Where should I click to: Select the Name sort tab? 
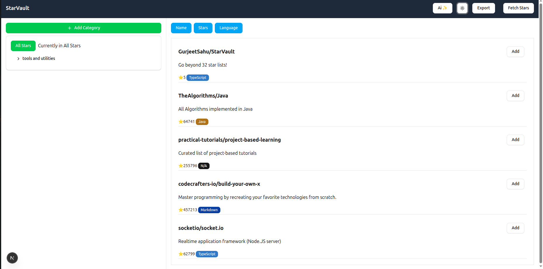click(181, 28)
